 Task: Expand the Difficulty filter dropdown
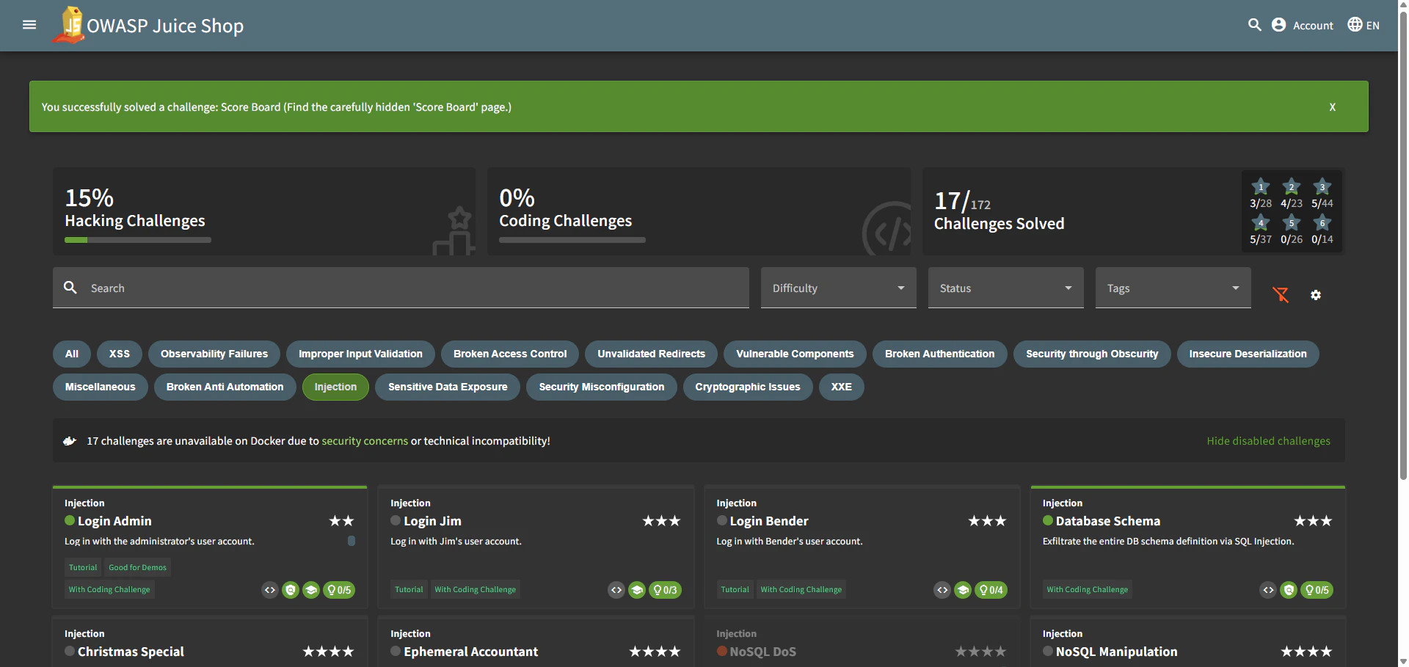point(839,288)
